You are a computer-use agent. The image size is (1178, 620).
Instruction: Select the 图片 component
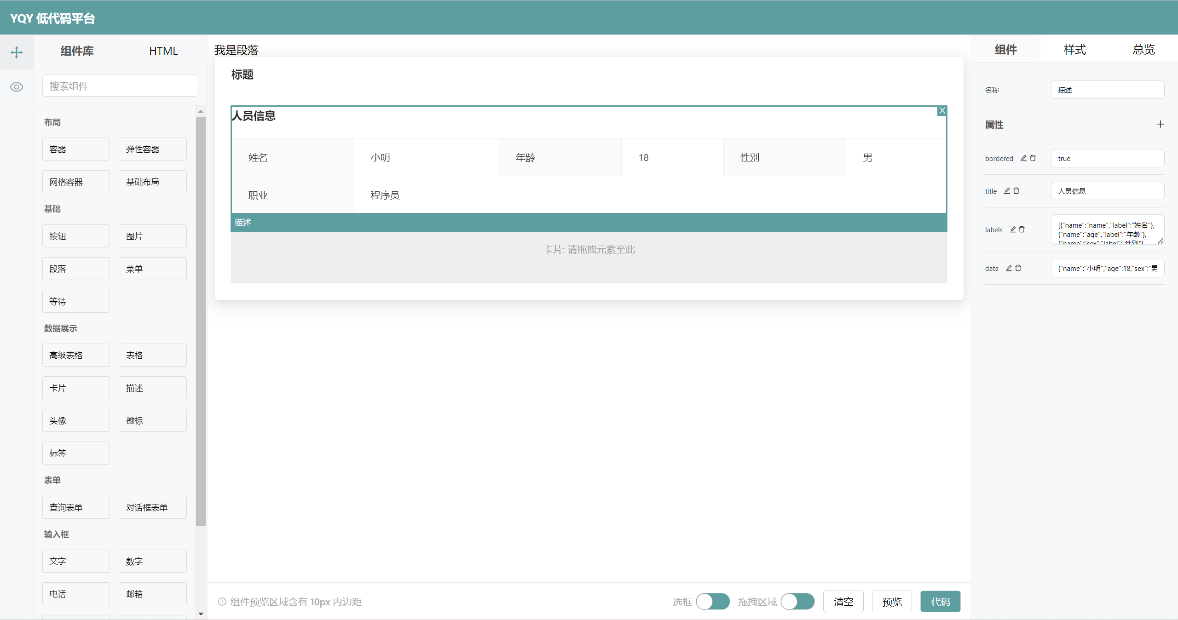point(153,236)
